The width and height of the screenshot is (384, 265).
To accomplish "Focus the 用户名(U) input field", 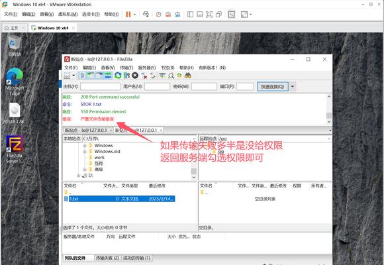I will coord(157,87).
